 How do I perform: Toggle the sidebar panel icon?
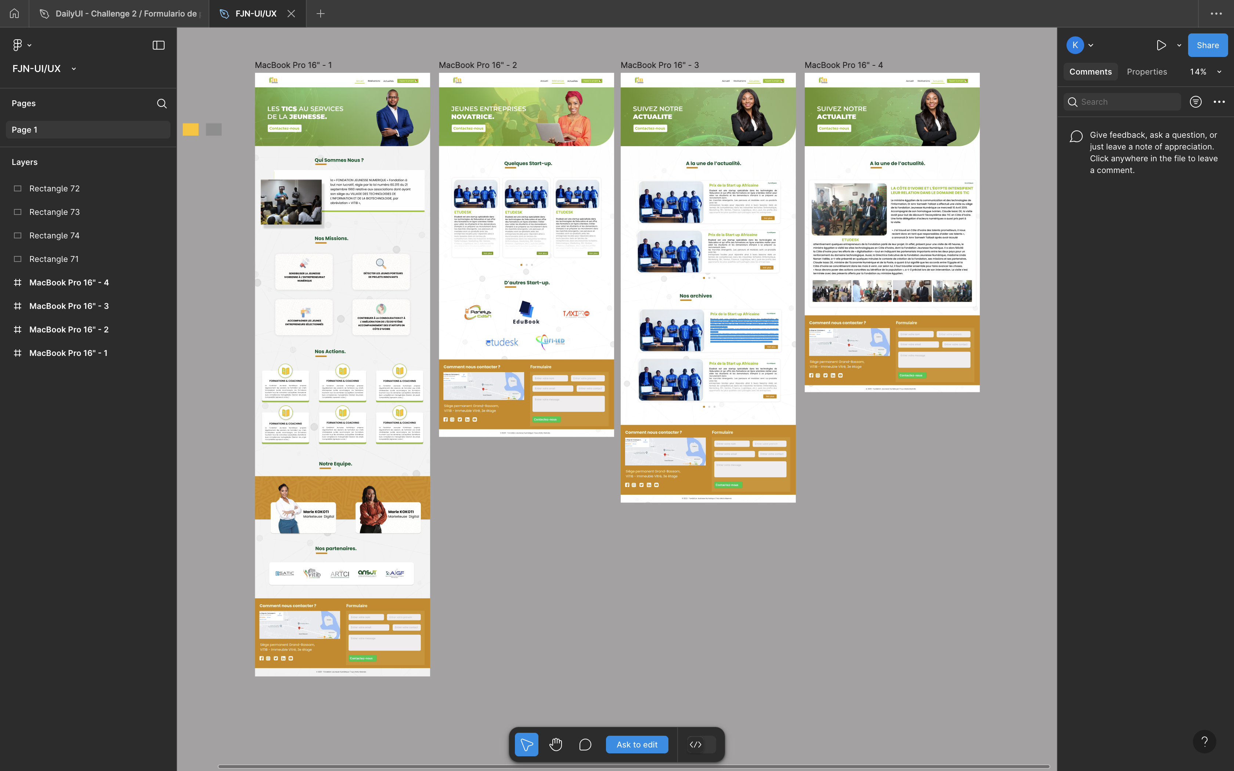pyautogui.click(x=159, y=46)
